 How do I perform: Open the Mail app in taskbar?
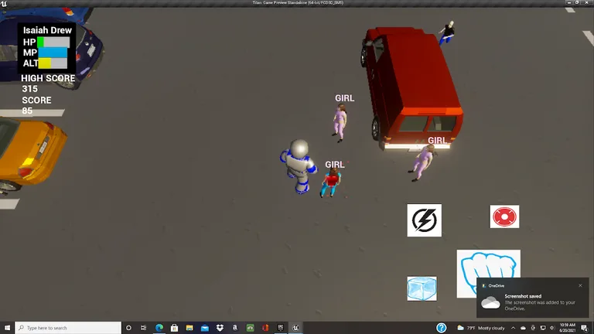205,328
